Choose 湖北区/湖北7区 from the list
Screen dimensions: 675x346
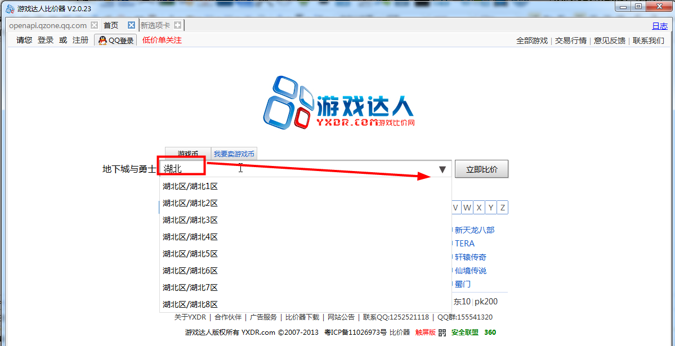(306, 287)
